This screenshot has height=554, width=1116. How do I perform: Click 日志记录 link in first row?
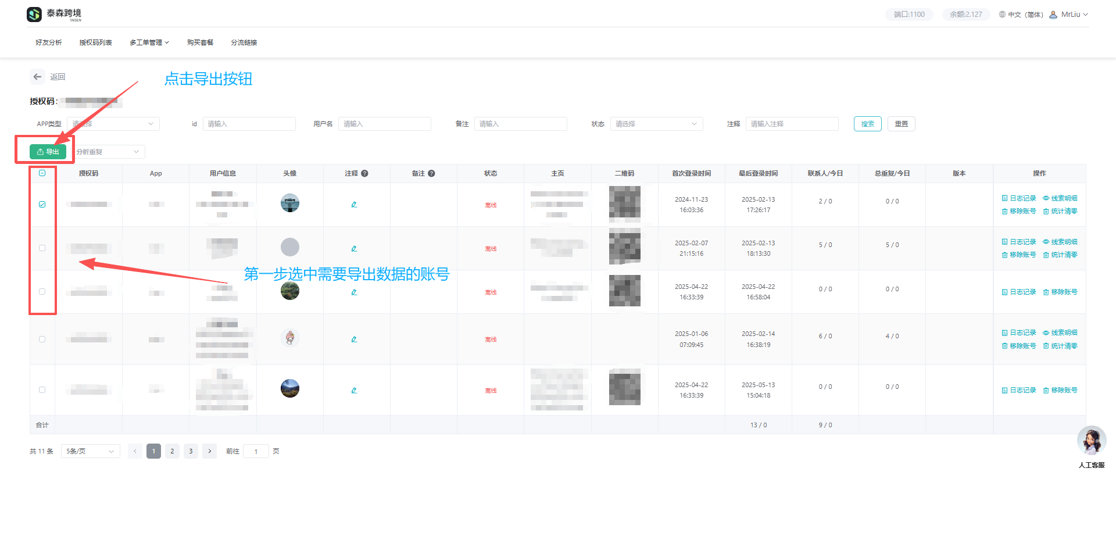1019,198
